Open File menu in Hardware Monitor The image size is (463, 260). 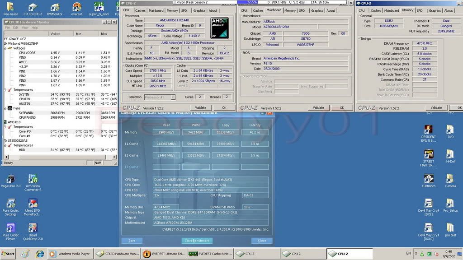pyautogui.click(x=7, y=28)
